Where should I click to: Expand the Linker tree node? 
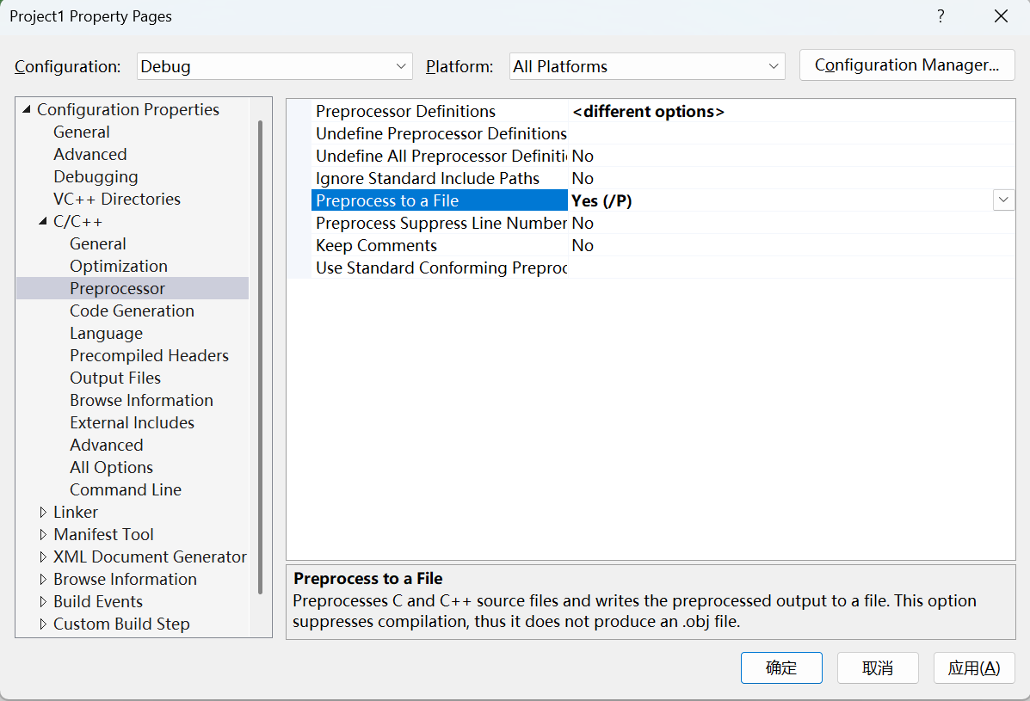point(43,512)
